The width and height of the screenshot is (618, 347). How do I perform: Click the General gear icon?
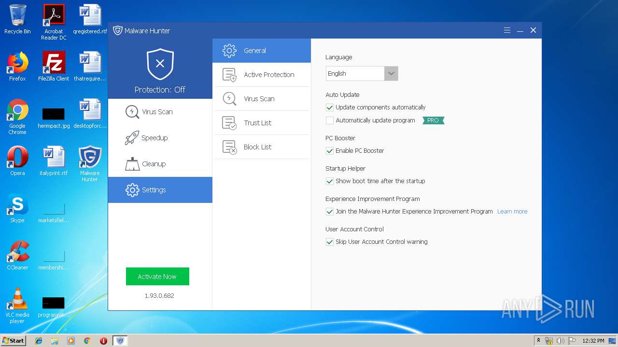coord(229,51)
